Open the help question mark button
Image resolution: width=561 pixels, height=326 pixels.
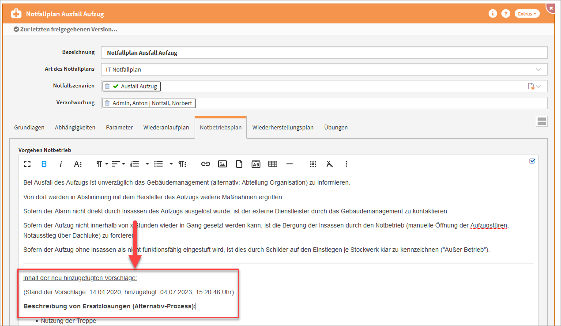point(506,14)
